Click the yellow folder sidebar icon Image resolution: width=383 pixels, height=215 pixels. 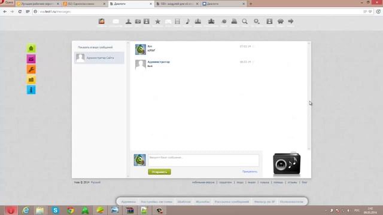(31, 79)
